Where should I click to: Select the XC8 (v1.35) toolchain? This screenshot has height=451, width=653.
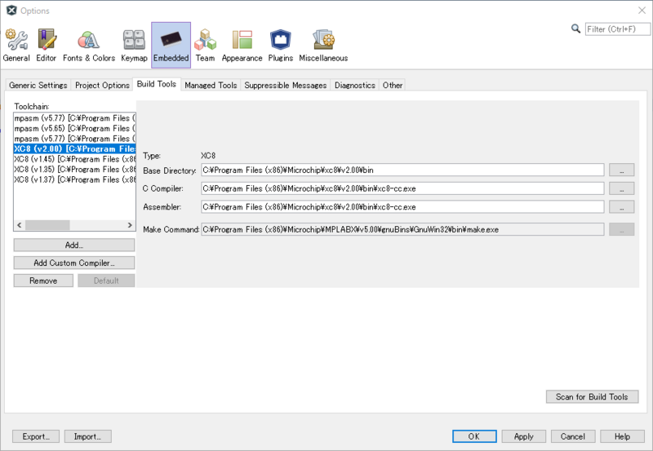[74, 170]
